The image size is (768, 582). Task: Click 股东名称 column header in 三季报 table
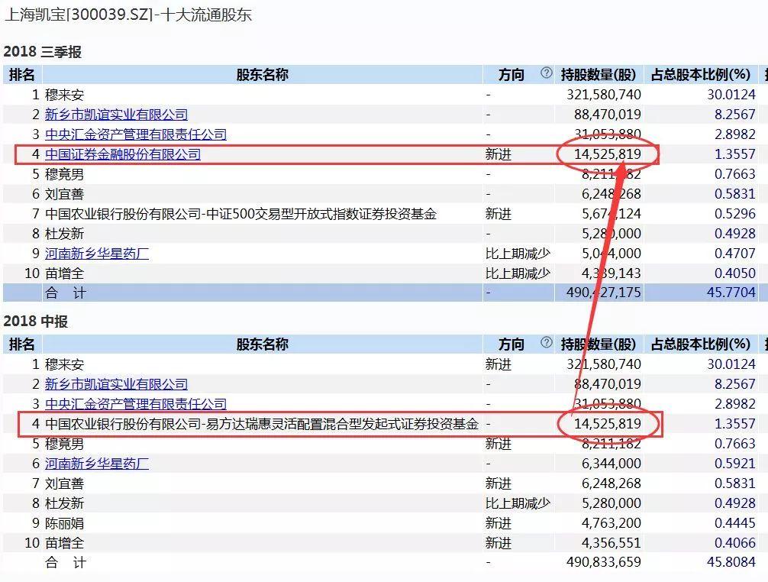coord(262,75)
